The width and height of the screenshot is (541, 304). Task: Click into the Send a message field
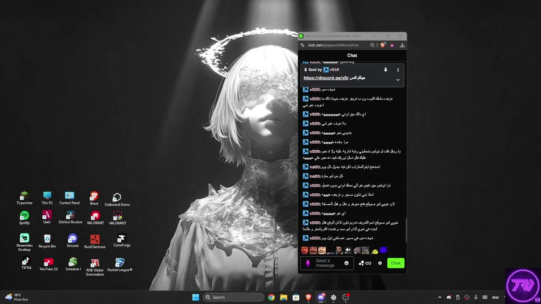pyautogui.click(x=327, y=263)
